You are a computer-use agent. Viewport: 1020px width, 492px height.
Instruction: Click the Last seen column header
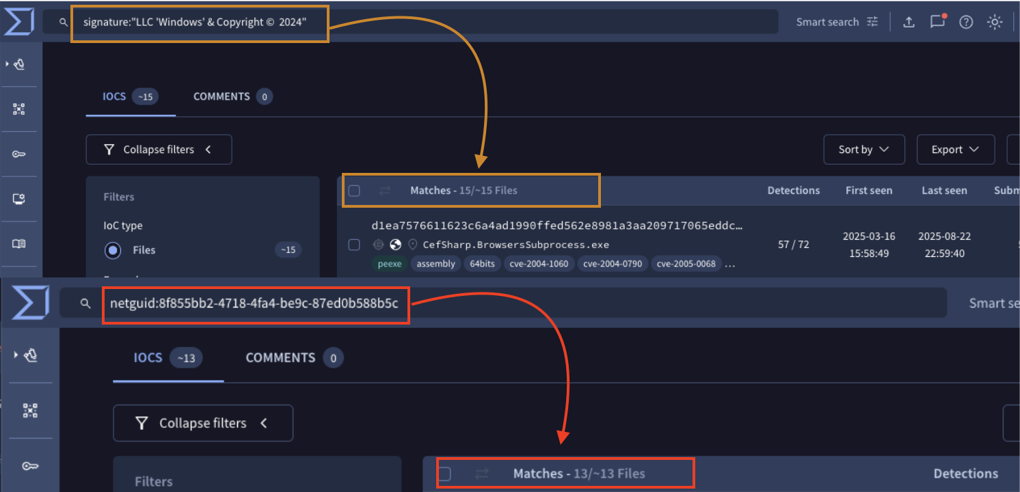click(x=944, y=191)
